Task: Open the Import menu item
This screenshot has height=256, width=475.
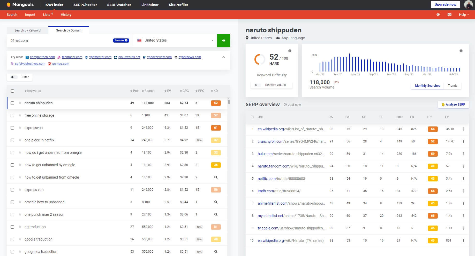Action: click(30, 15)
